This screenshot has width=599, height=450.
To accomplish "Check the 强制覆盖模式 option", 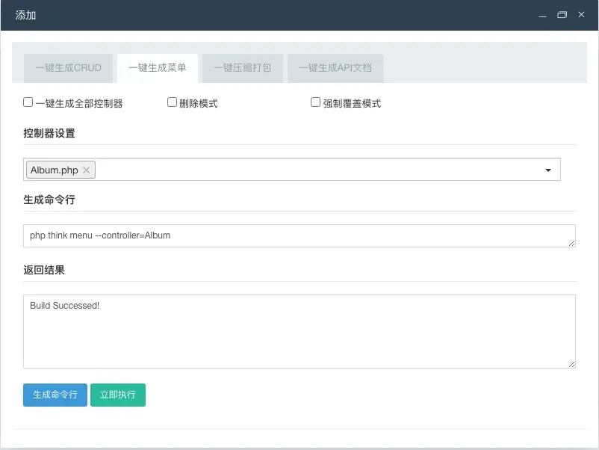I will click(315, 102).
